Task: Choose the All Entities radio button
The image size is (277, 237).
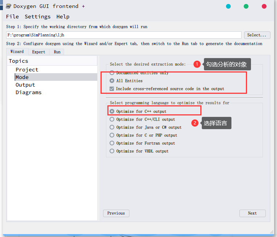Action: 112,81
